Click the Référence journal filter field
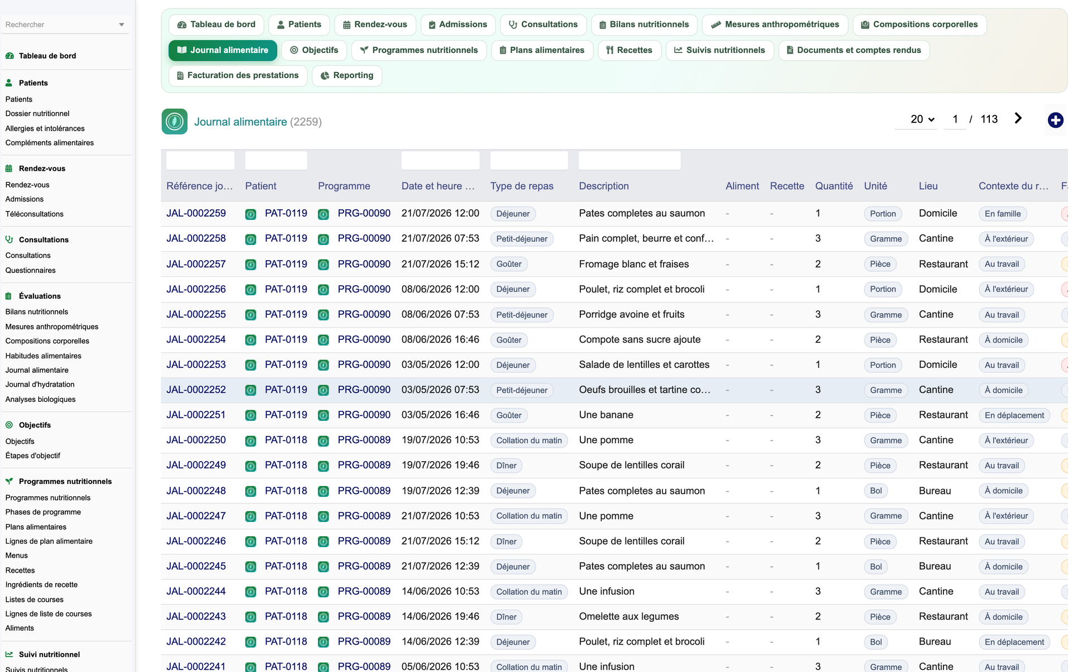 (x=201, y=161)
